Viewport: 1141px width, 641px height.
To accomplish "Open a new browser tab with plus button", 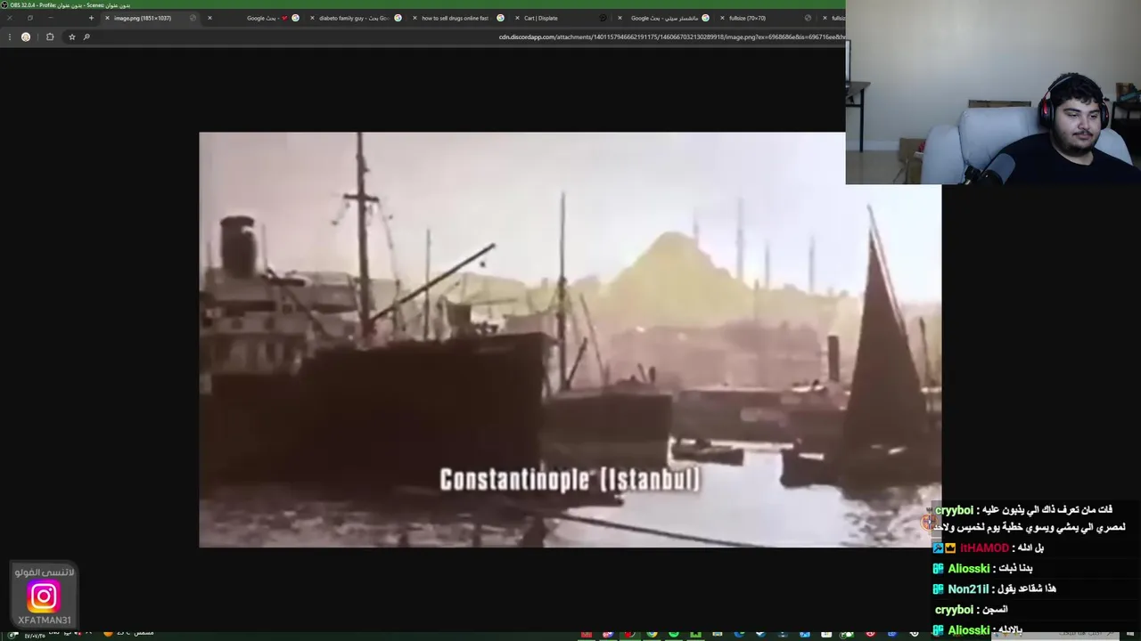I will tap(91, 18).
